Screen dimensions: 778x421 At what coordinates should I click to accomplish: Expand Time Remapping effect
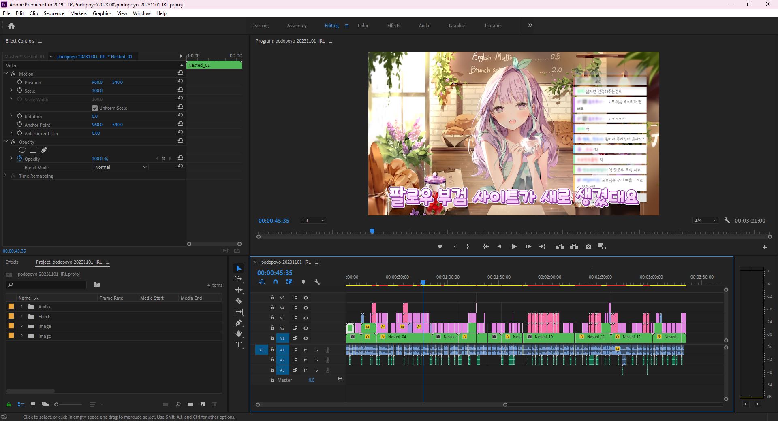(x=6, y=176)
